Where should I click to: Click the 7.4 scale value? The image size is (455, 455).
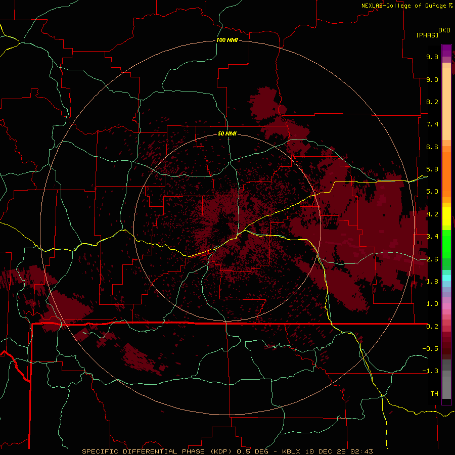click(x=432, y=124)
